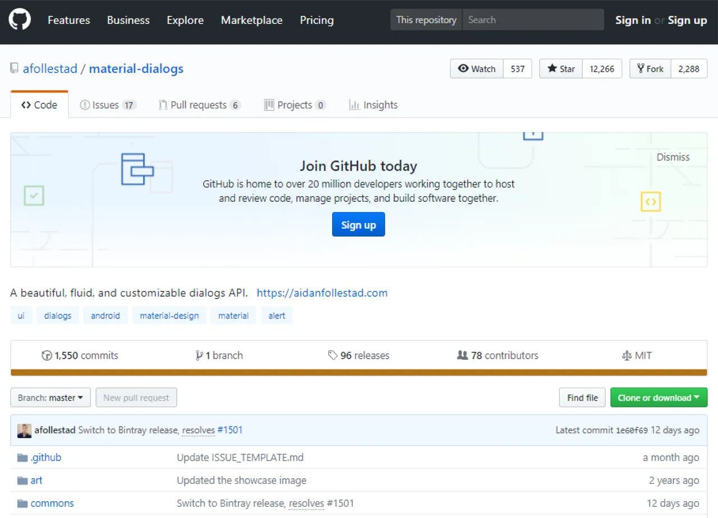The height and width of the screenshot is (518, 718).
Task: Switch to the Issues tab
Action: coord(108,105)
